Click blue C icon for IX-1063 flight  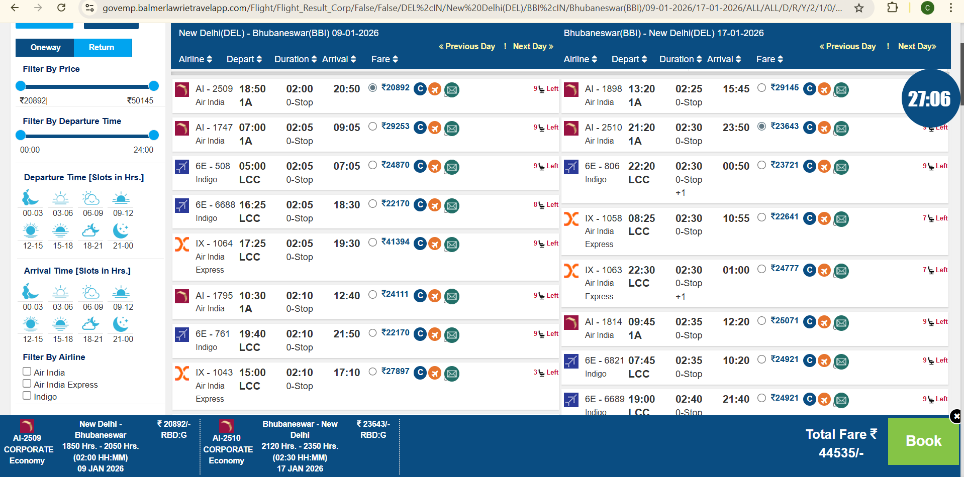(809, 271)
